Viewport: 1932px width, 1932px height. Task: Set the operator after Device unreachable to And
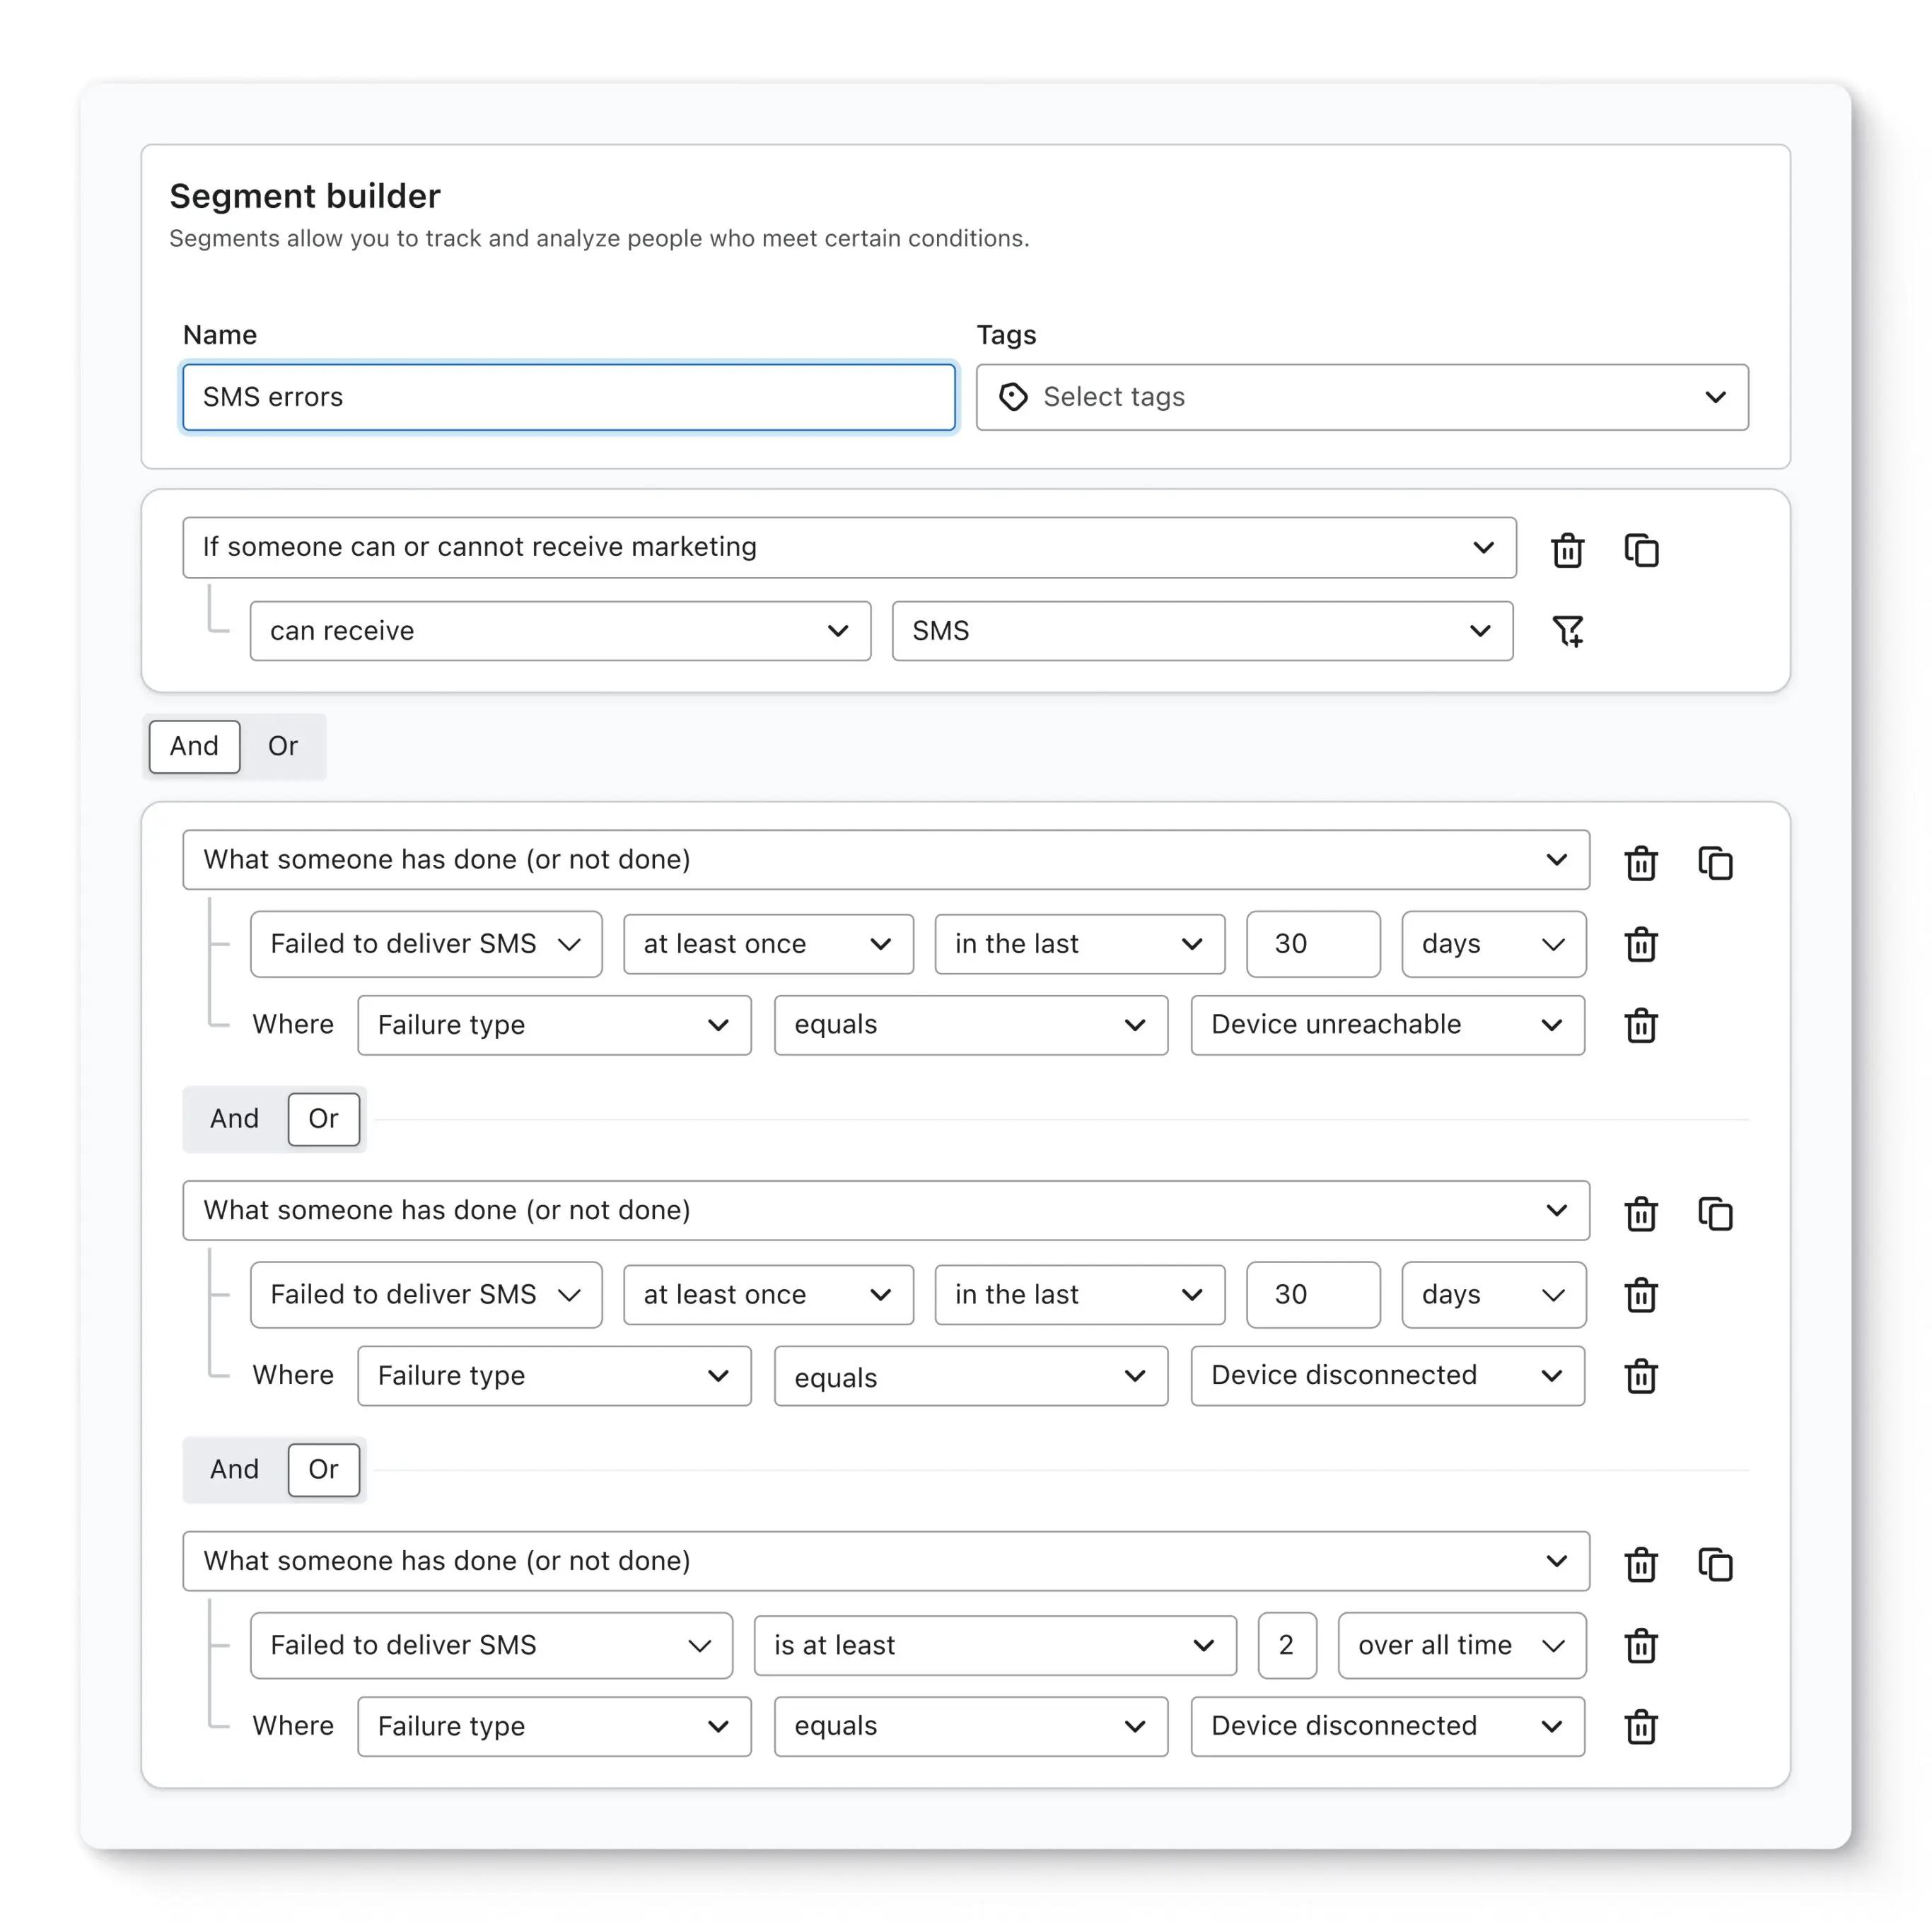(x=234, y=1118)
